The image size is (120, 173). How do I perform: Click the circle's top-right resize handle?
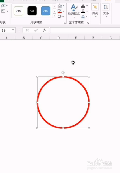point(89,77)
